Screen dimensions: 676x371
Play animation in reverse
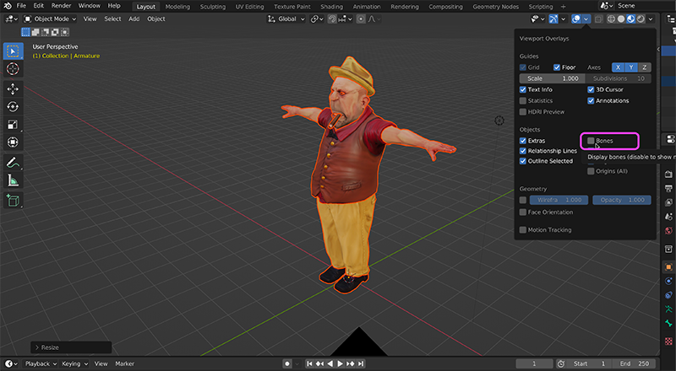[x=330, y=363]
